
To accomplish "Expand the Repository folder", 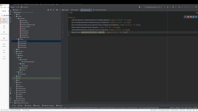I will coord(19,68).
